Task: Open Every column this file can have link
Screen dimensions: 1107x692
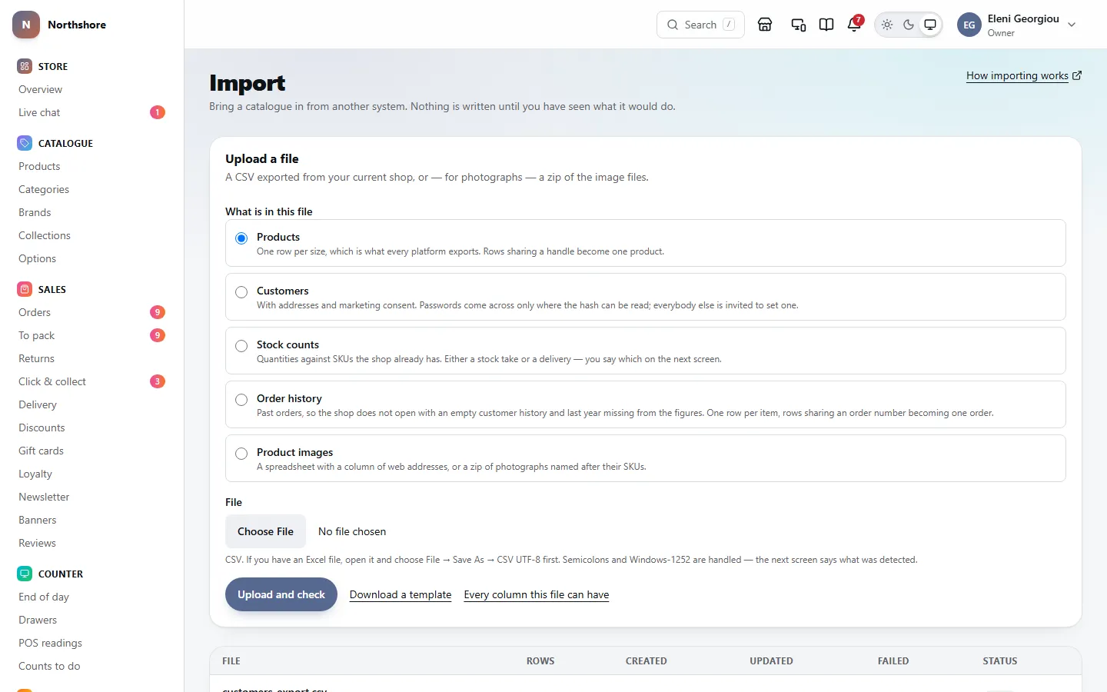Action: [537, 594]
